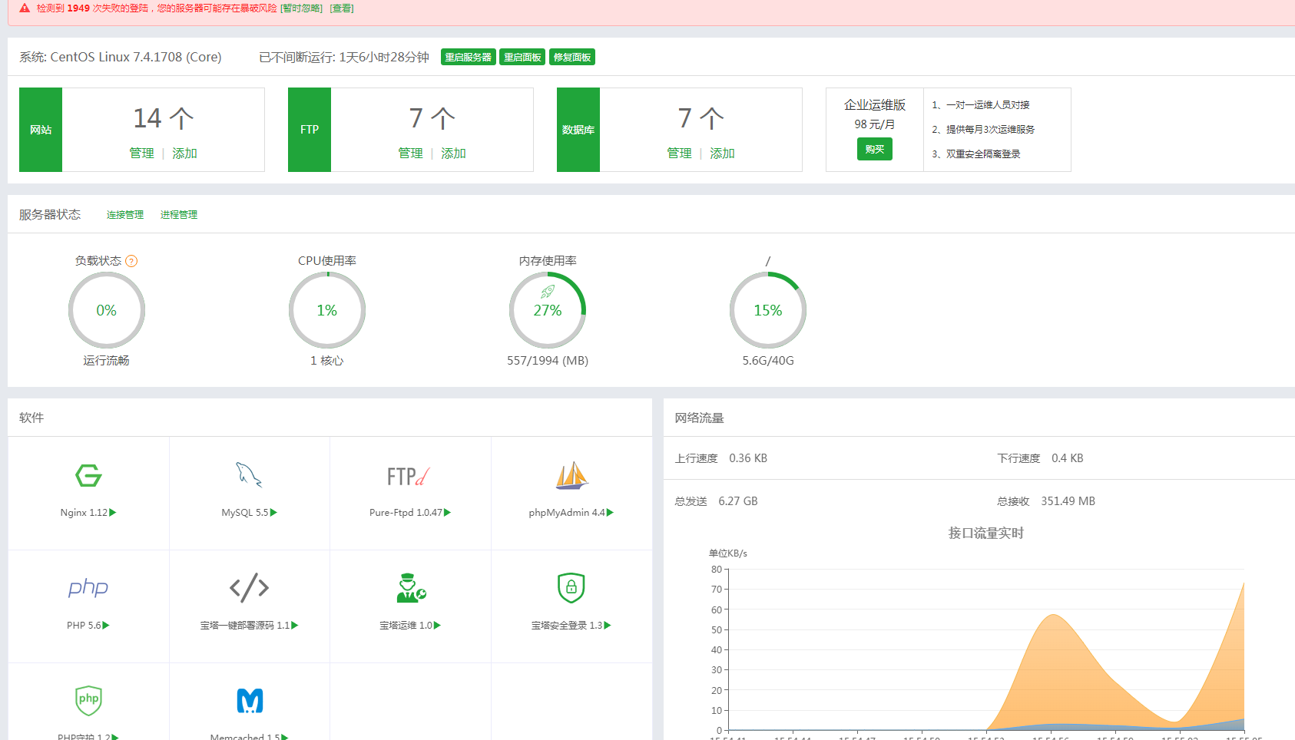Click the play arrow beside 宝塔运维 1.0
This screenshot has width=1295, height=740.
[x=437, y=626]
